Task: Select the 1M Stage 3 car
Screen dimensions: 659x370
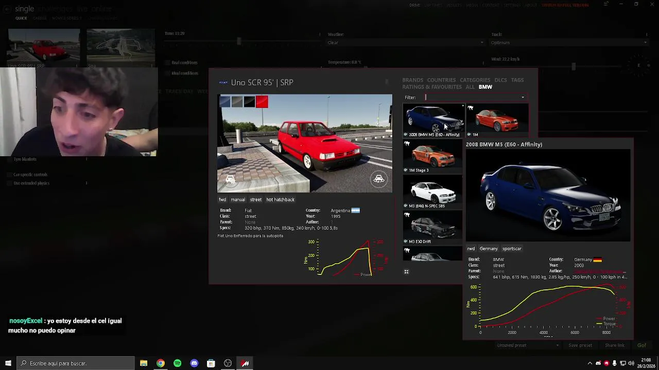Action: pos(432,157)
